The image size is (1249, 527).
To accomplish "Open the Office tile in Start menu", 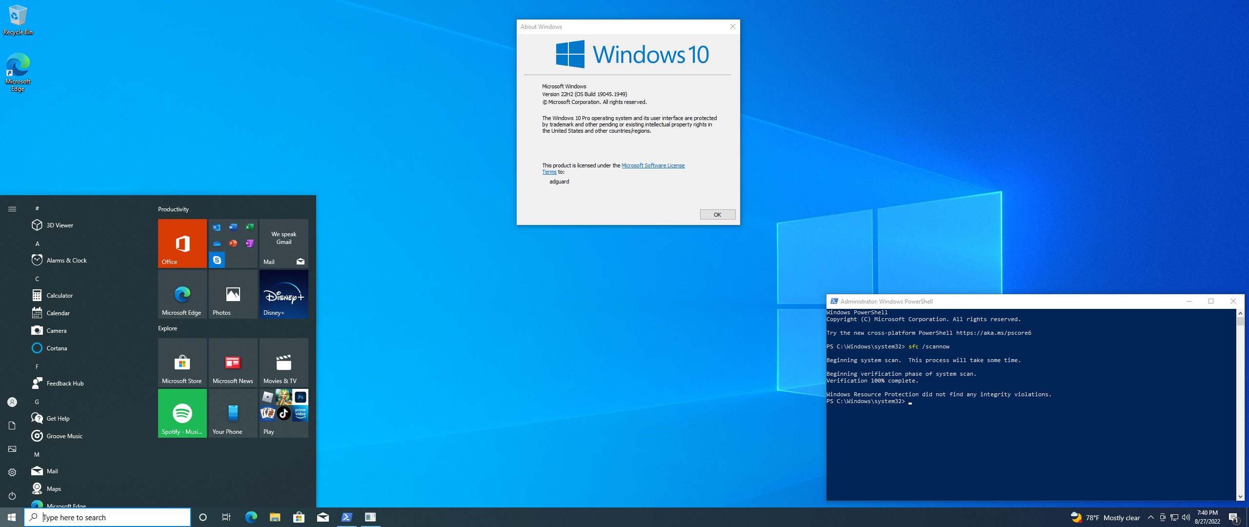I will click(182, 243).
